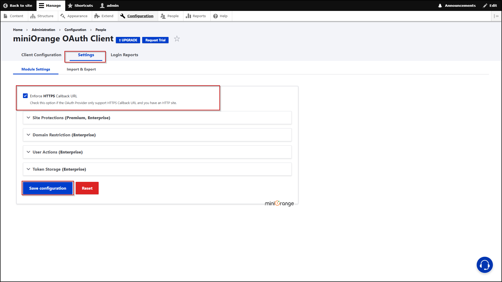Open Reports via the bar-chart icon
Screen dimensions: 502x282
pyautogui.click(x=189, y=16)
